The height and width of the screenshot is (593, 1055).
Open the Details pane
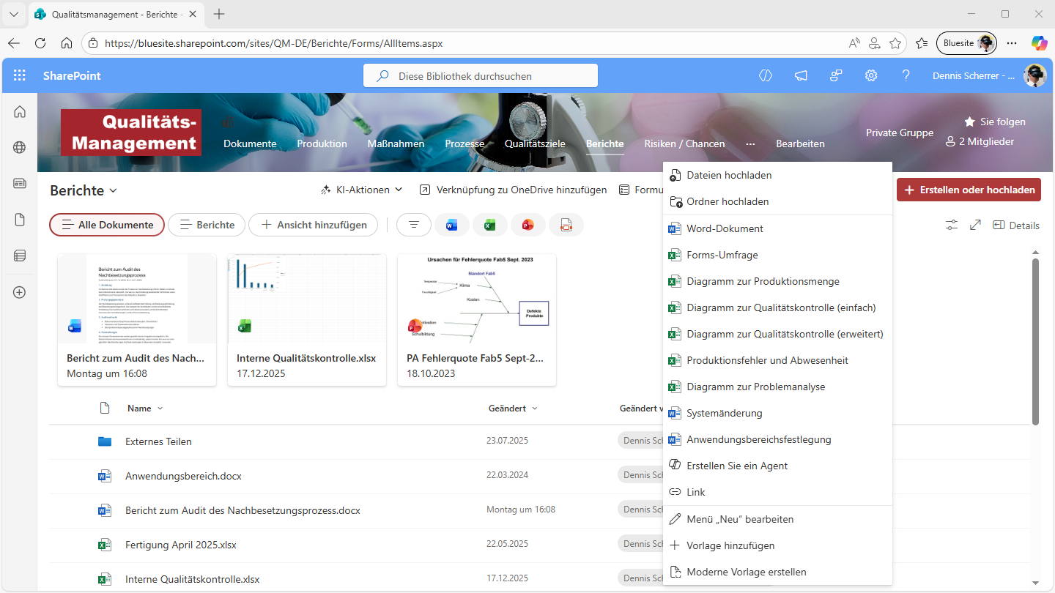[1015, 225]
